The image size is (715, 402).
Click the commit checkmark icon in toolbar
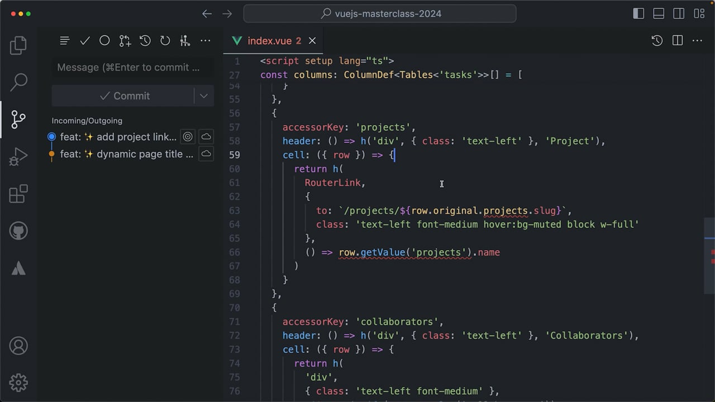coord(85,41)
